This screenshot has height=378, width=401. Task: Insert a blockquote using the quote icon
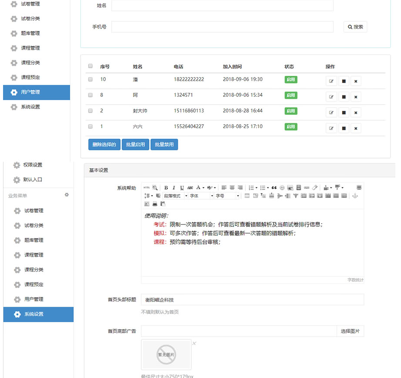pos(274,187)
